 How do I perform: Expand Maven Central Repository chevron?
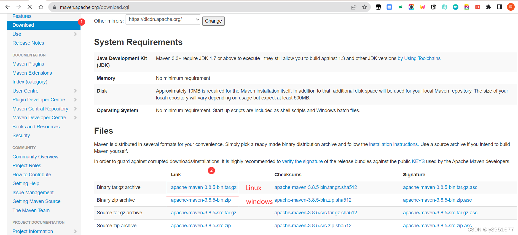tap(75, 109)
